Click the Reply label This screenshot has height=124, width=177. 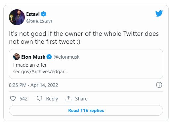pos(52,99)
